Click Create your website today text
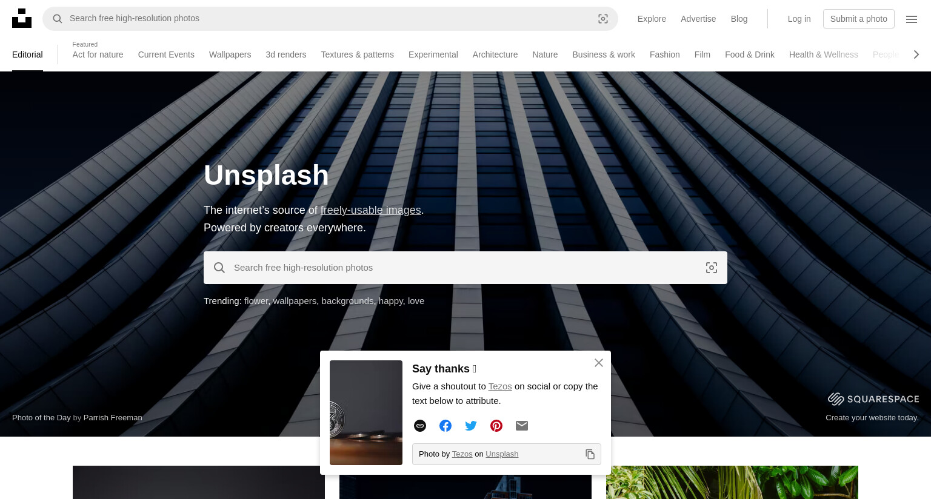The height and width of the screenshot is (499, 931). (872, 417)
